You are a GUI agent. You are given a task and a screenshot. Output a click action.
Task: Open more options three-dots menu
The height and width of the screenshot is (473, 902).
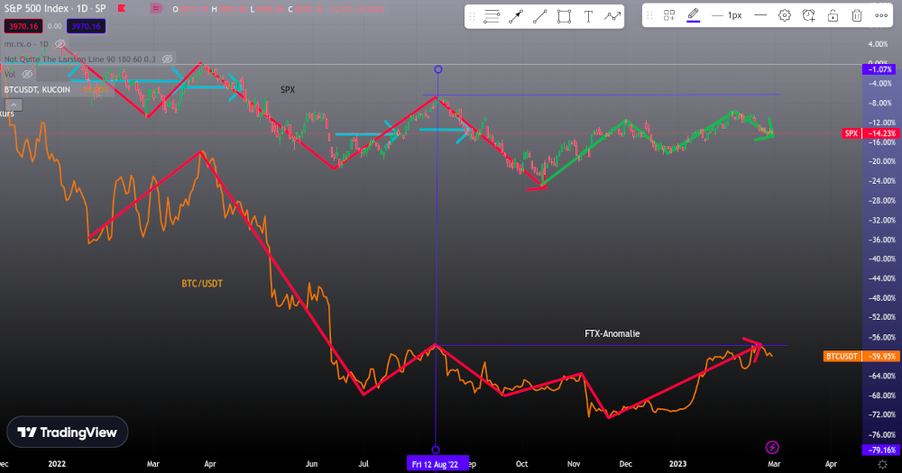coord(881,15)
